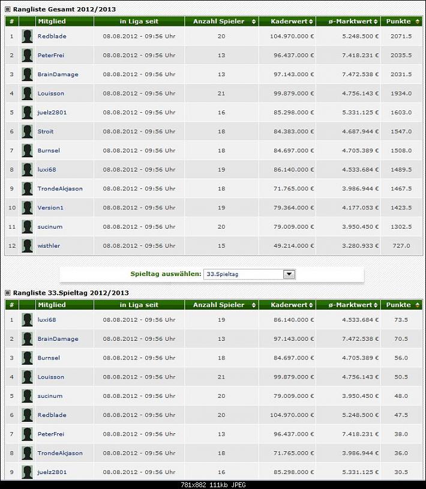Click the Punkte header in 33.Spieltag table
426x489 pixels.
pos(398,305)
